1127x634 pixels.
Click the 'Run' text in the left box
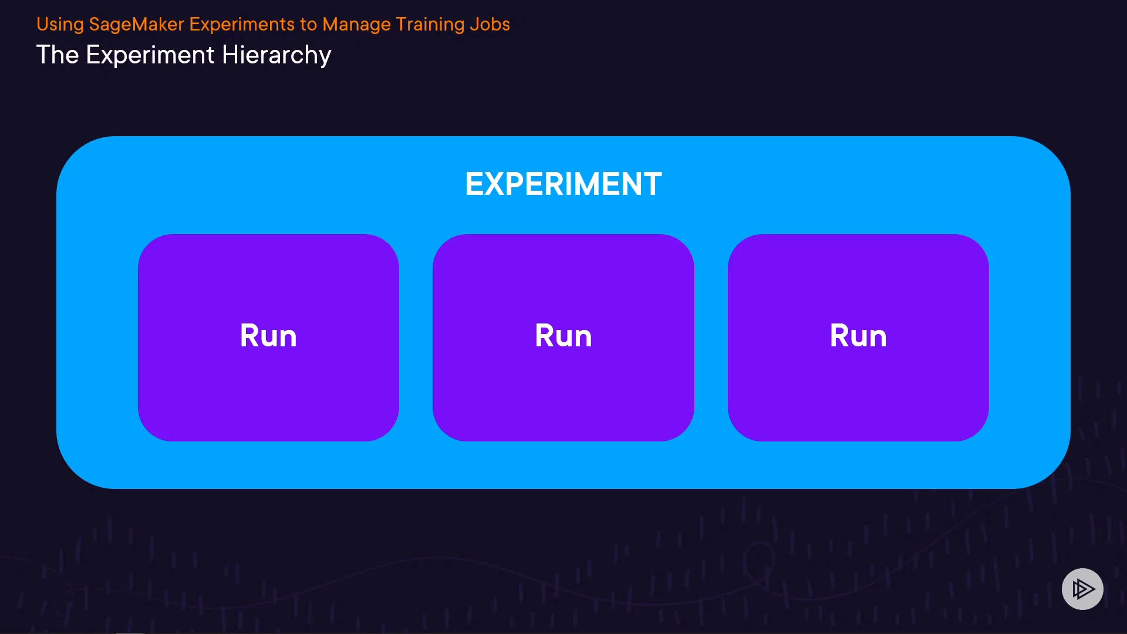[268, 336]
